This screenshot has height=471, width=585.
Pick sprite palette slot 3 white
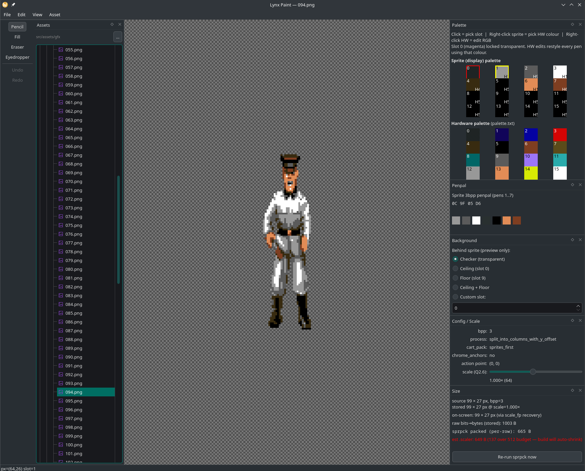coord(560,72)
